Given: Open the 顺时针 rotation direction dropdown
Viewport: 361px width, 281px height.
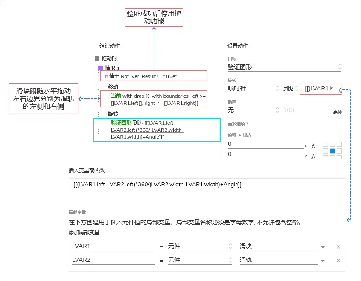Looking at the screenshot, I should [253, 89].
